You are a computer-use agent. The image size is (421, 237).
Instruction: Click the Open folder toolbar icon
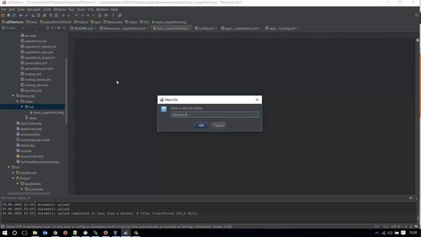click(3, 16)
